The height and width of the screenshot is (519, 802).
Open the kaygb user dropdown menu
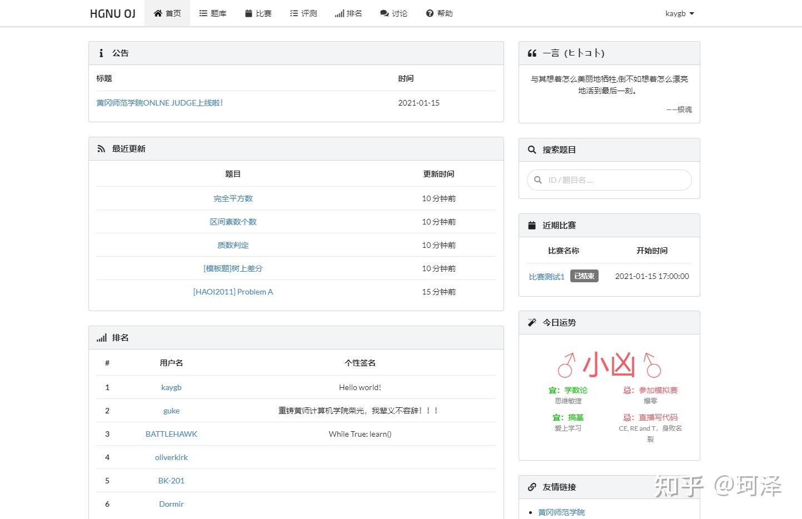[x=679, y=13]
